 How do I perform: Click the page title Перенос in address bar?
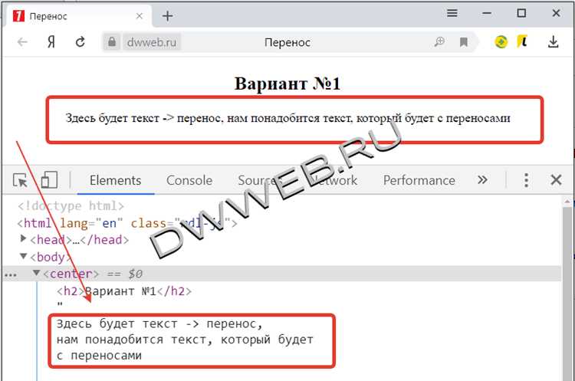[287, 42]
